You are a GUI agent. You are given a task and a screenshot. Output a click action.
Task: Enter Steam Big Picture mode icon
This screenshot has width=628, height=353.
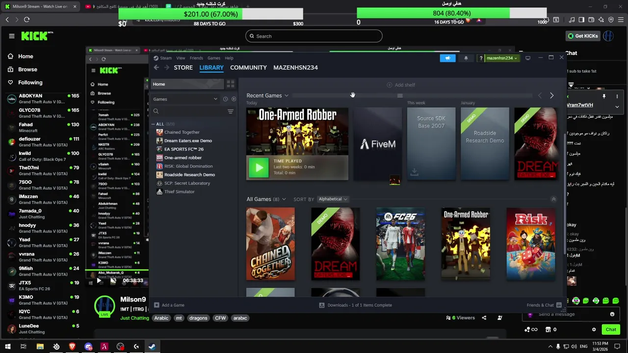(x=528, y=58)
